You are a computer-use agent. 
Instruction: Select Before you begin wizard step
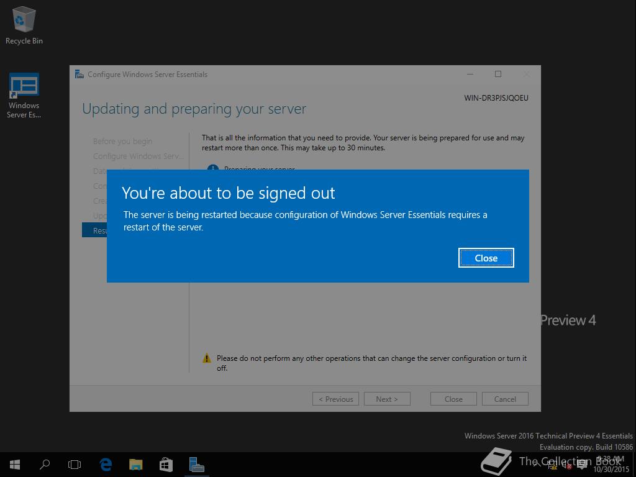point(122,141)
